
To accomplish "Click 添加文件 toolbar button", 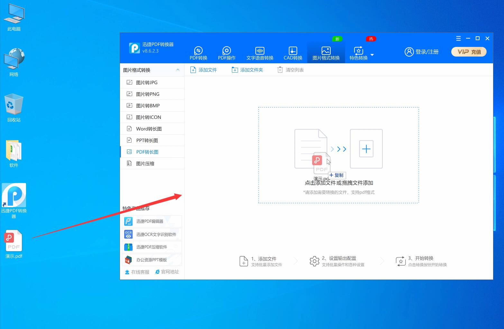I will click(x=204, y=70).
